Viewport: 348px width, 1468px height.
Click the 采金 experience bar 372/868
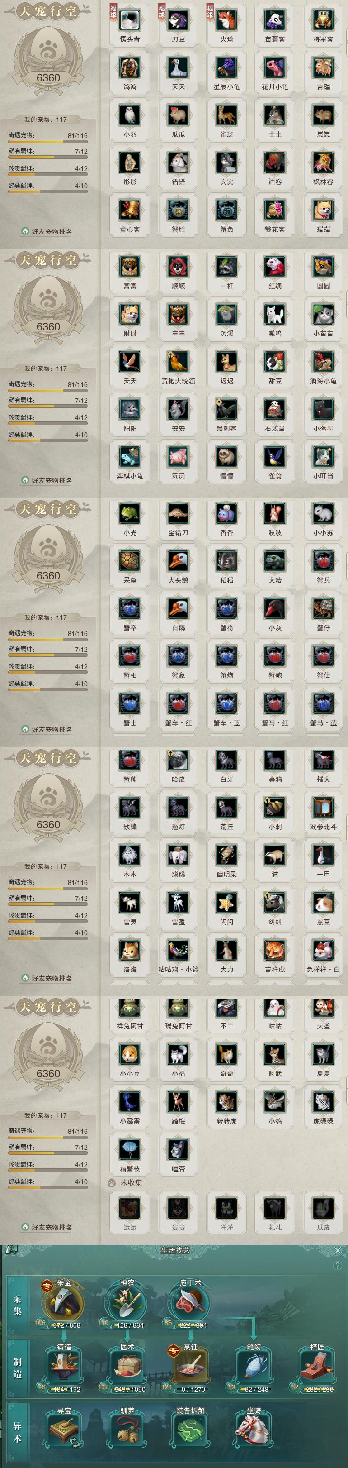pyautogui.click(x=66, y=1325)
